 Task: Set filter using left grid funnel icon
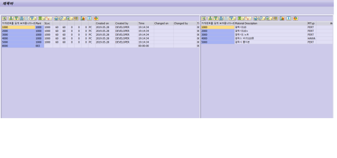32,18
